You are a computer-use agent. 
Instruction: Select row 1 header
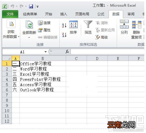[x=7, y=64]
